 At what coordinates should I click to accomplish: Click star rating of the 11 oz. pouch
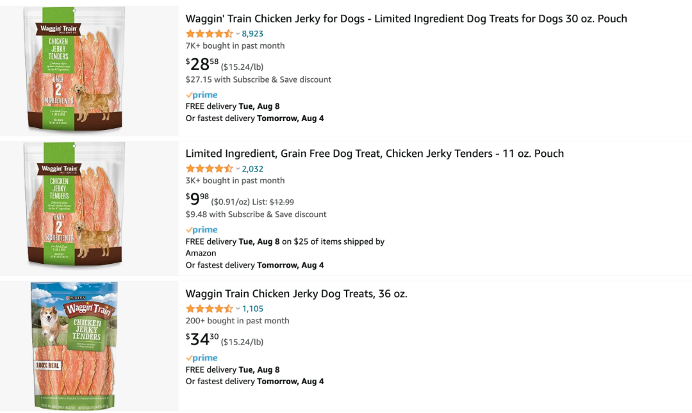(209, 168)
